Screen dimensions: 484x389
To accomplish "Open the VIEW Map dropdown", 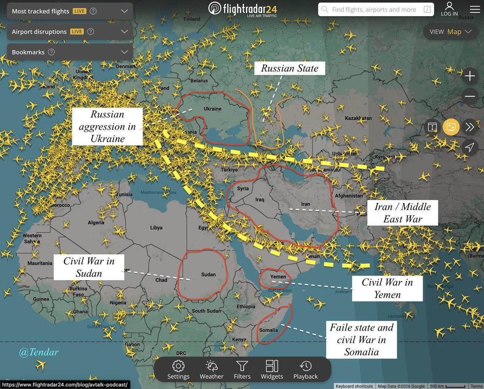I will (x=451, y=31).
